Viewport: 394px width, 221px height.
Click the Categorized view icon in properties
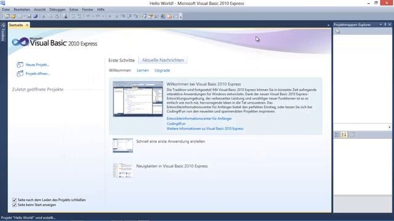[337, 135]
